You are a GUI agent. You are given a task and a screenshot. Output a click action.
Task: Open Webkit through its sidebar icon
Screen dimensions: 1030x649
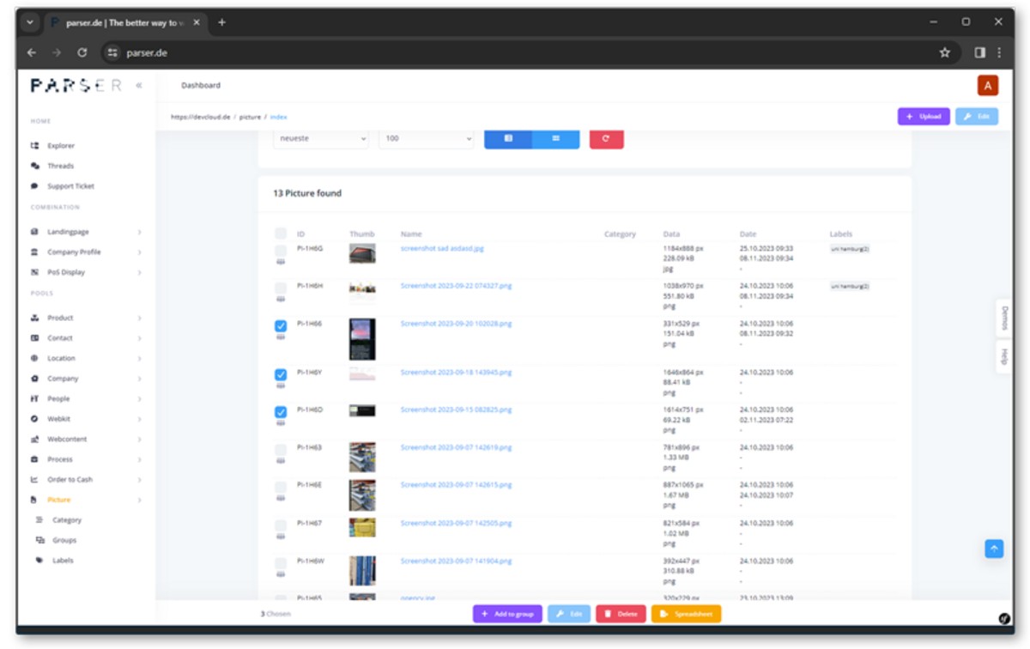(x=34, y=419)
